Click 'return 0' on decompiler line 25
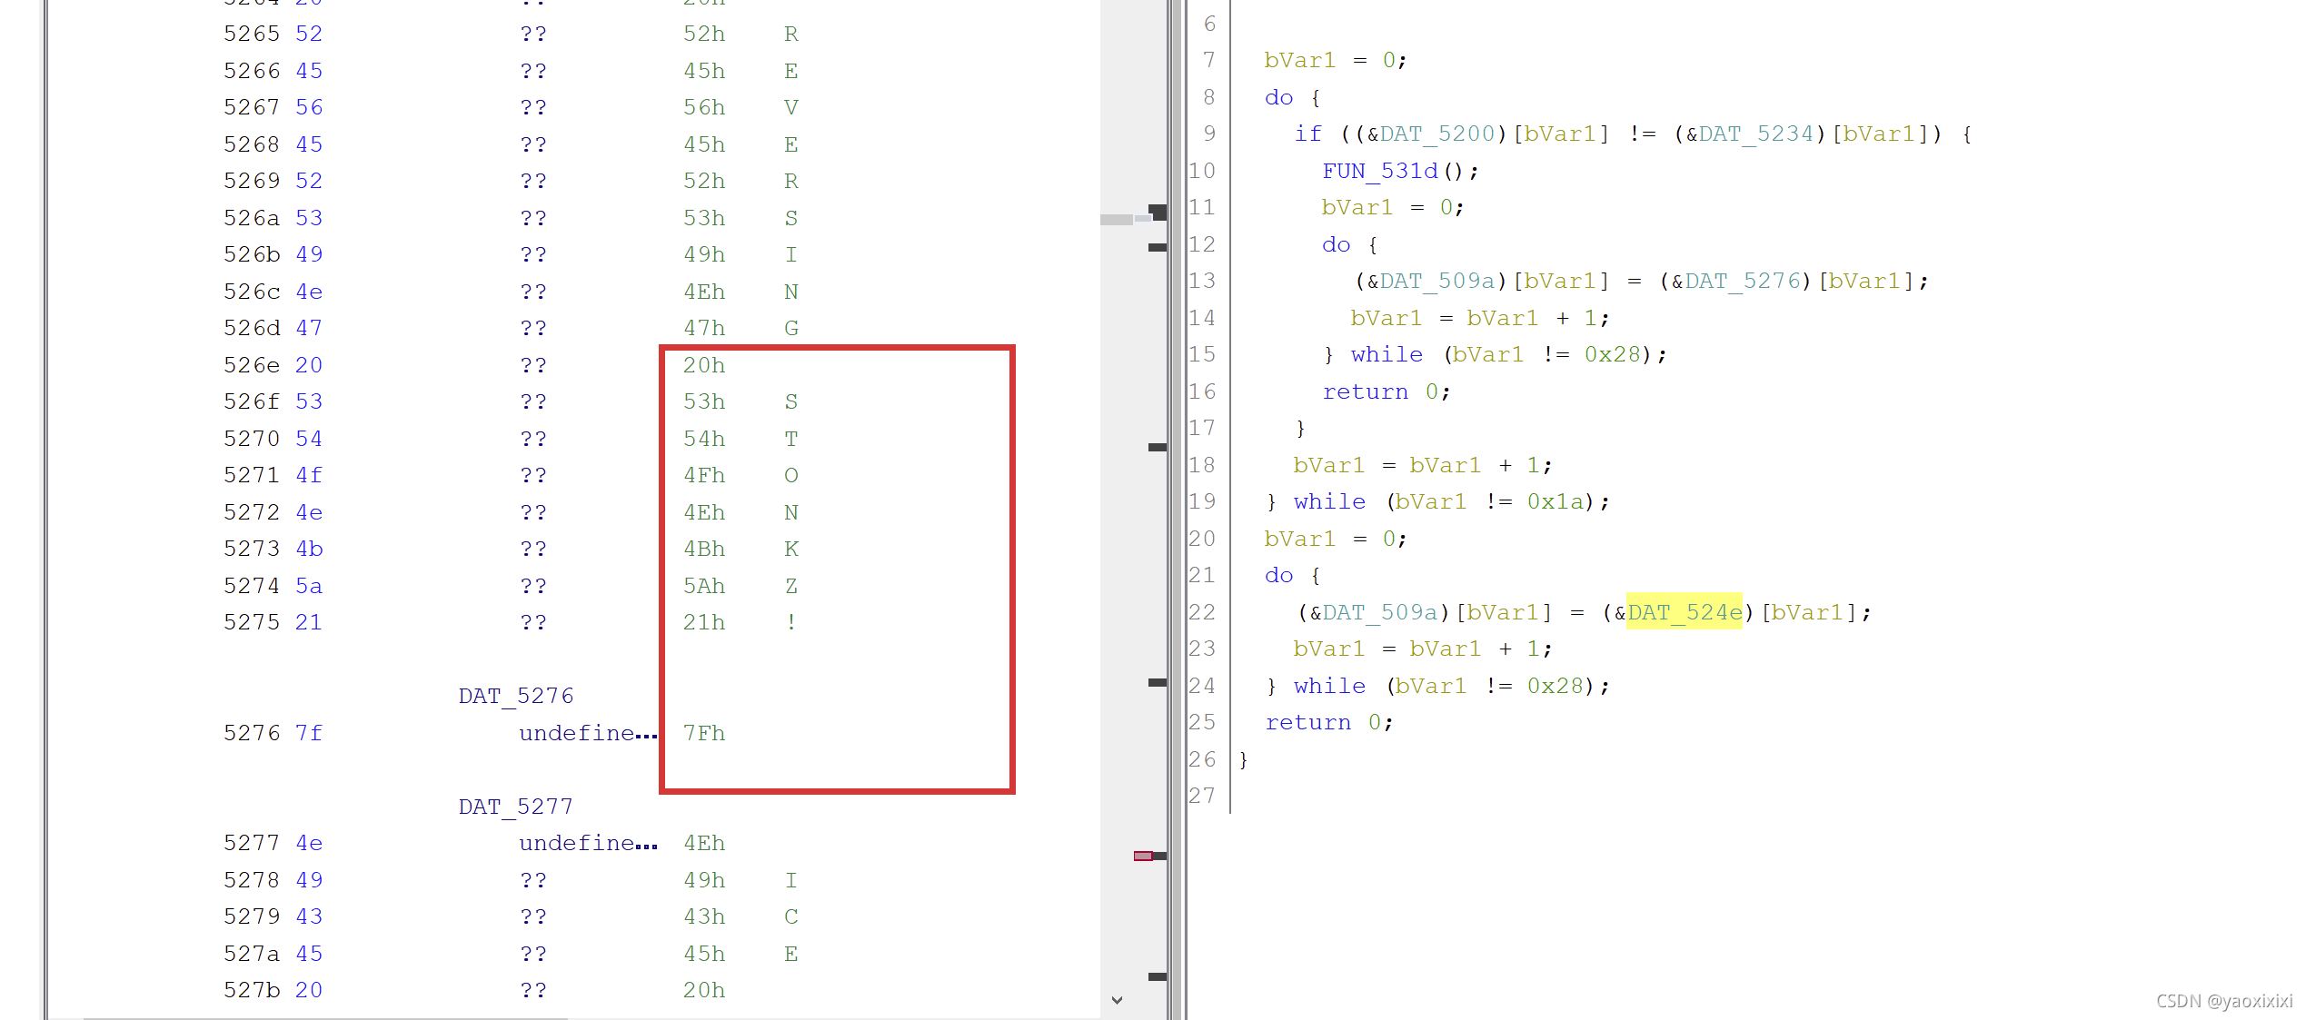Viewport: 2306px width, 1020px height. click(x=1327, y=722)
